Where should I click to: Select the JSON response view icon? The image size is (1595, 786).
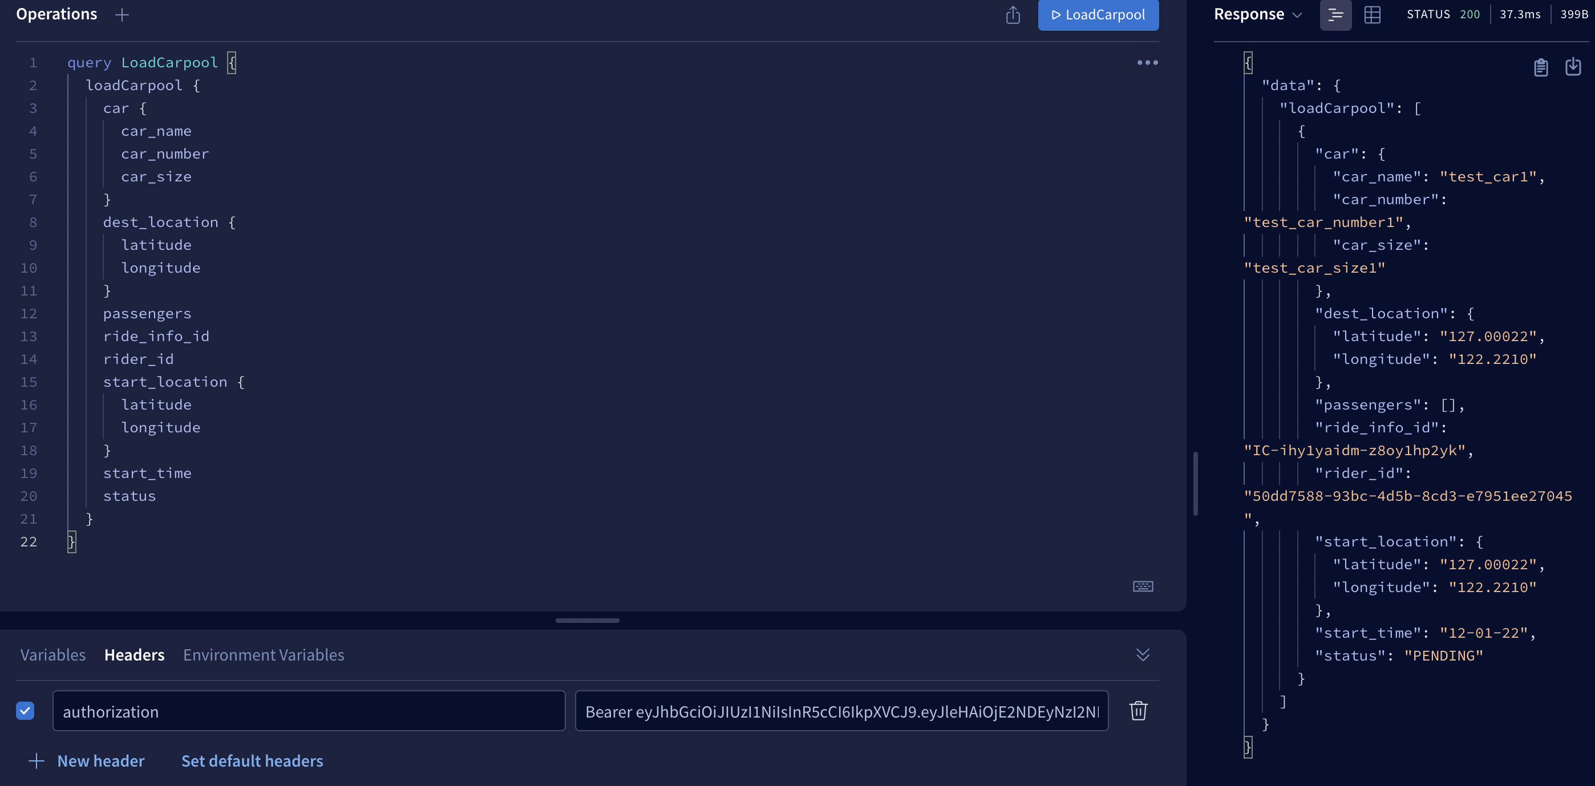(1335, 15)
